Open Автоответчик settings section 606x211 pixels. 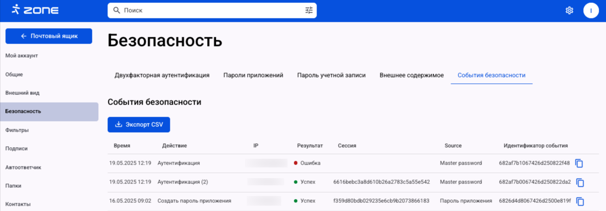23,167
